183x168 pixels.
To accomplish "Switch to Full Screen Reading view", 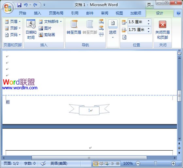I will [x=101, y=163].
